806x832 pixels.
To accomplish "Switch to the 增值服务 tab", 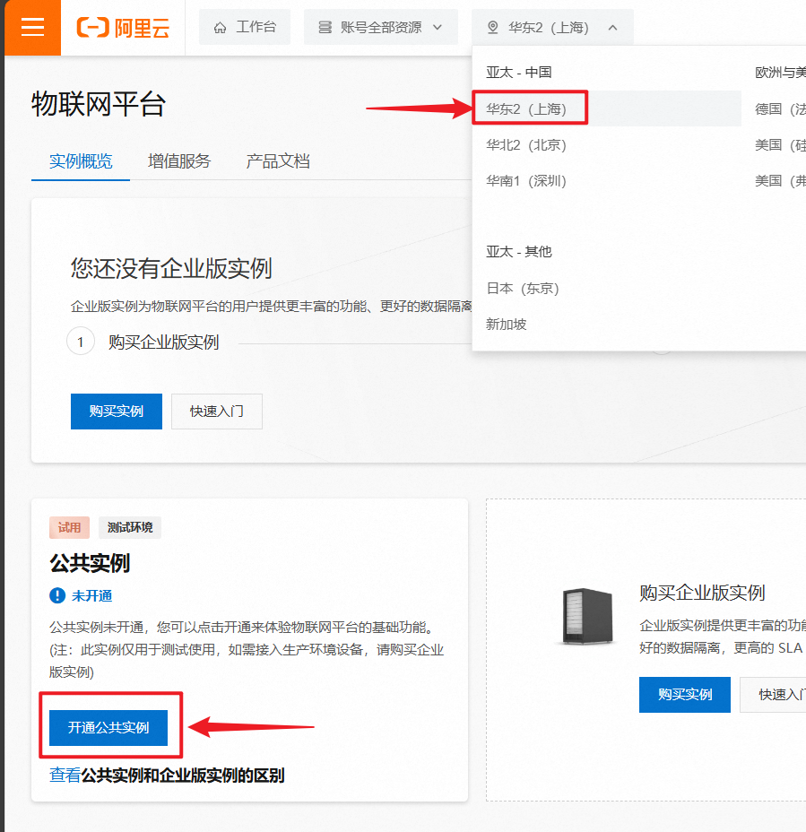I will [x=179, y=161].
